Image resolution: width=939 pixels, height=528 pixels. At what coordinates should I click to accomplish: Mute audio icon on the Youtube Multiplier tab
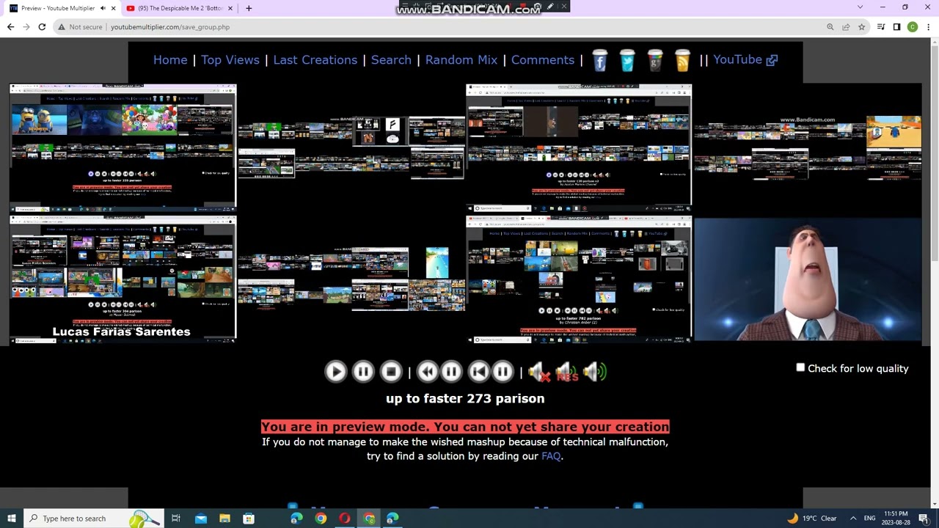coord(103,8)
